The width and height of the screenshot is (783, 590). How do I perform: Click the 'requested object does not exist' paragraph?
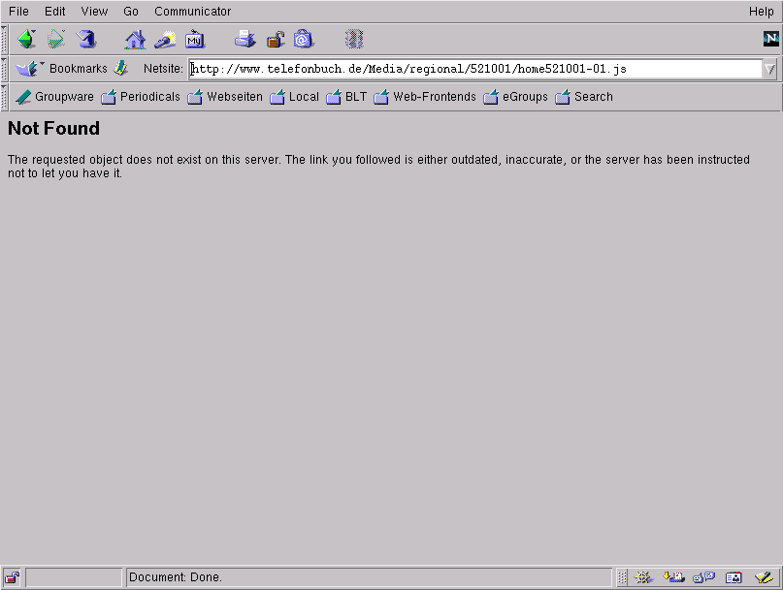tap(378, 167)
